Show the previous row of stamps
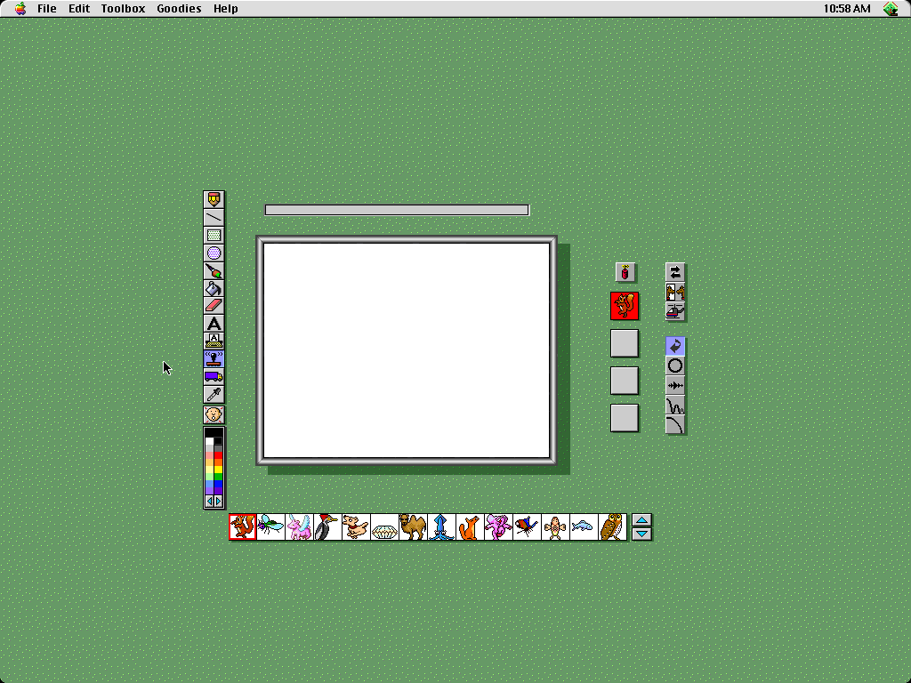This screenshot has height=683, width=911. point(641,520)
